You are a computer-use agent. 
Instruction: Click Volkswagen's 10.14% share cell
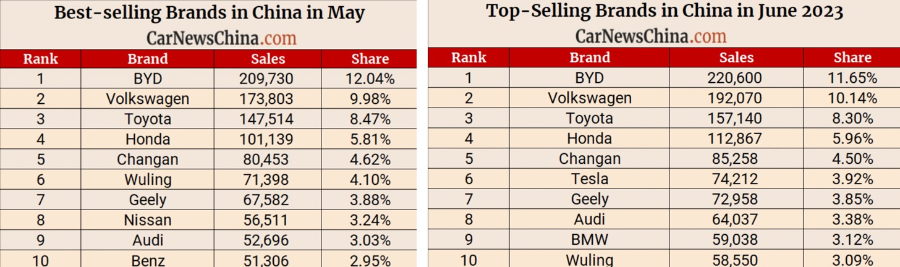(852, 98)
